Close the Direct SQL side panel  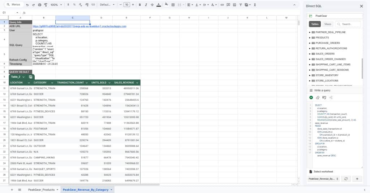pos(361,6)
